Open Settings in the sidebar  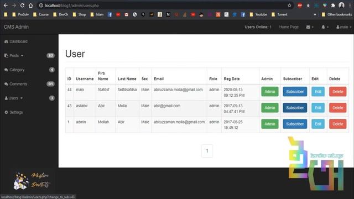pos(13,112)
